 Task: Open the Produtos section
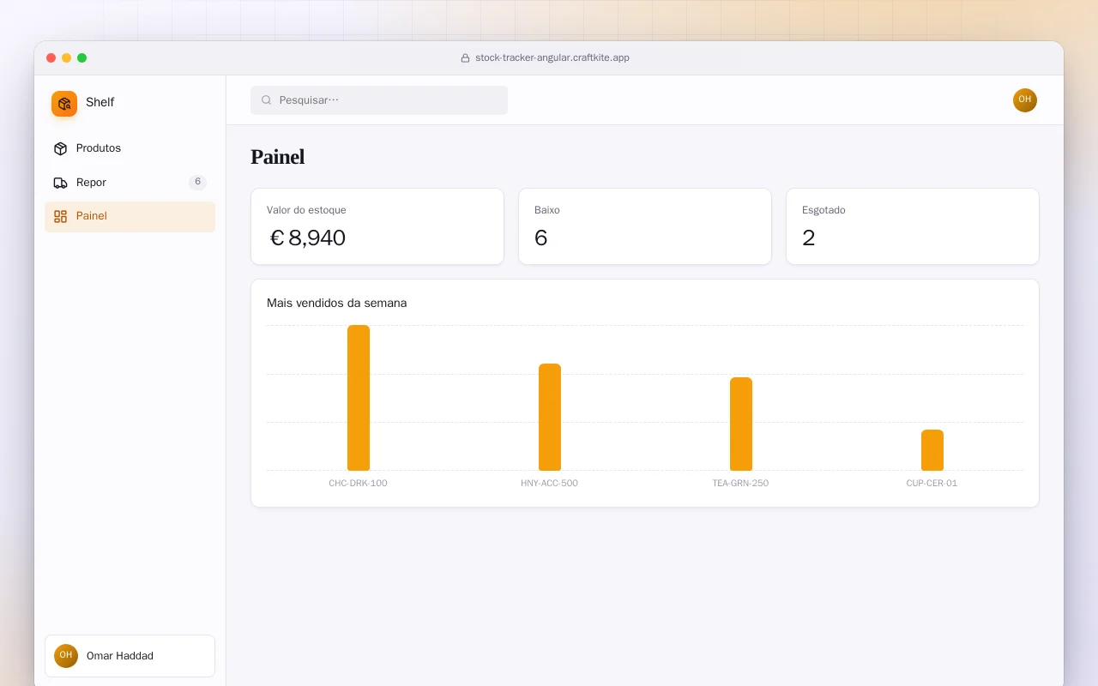(x=130, y=148)
